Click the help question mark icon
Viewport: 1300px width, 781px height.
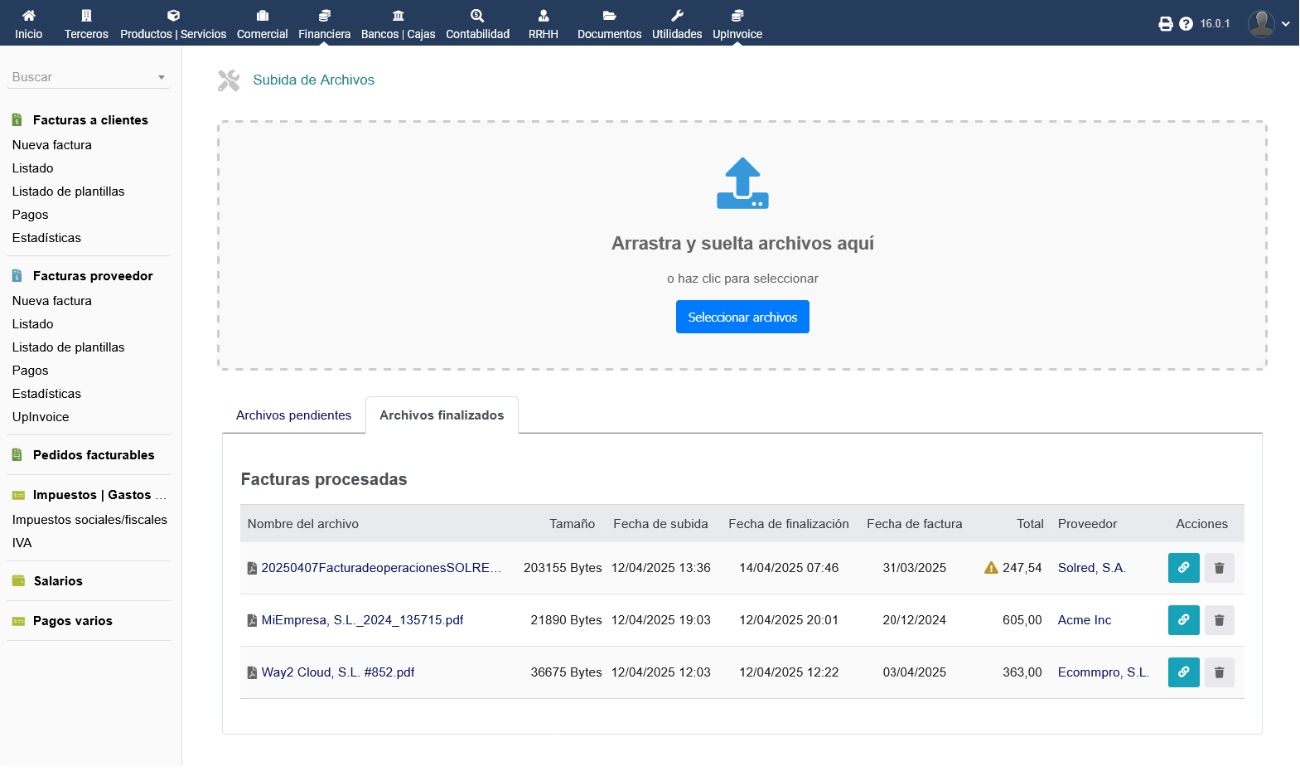click(x=1186, y=24)
